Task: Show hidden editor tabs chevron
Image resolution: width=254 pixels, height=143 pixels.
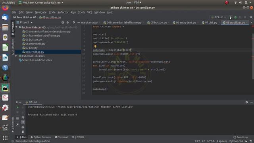Action: coord(251,23)
